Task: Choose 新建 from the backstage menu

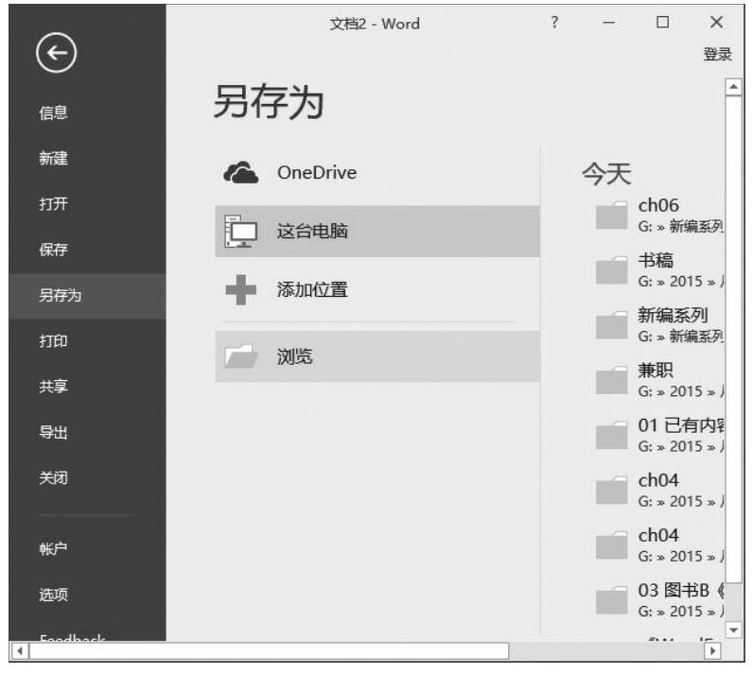Action: (53, 159)
